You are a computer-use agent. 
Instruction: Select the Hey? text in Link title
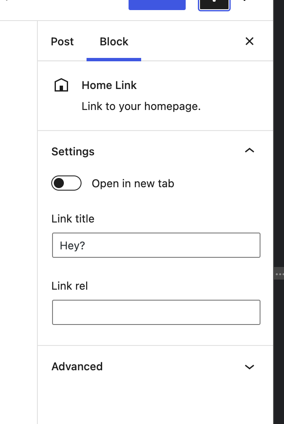point(72,245)
